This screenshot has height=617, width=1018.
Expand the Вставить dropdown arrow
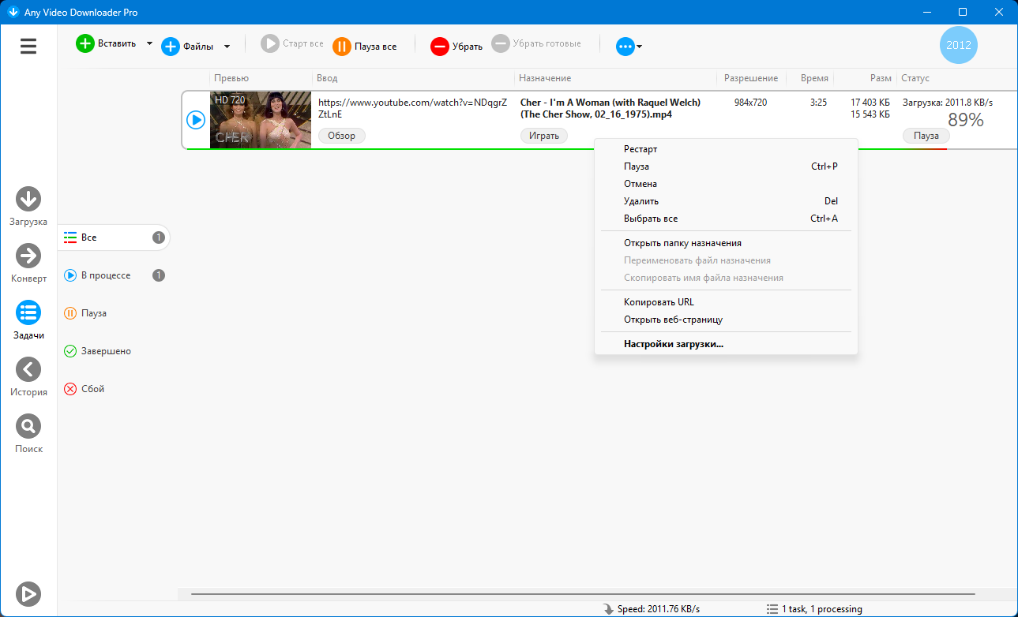pyautogui.click(x=149, y=44)
